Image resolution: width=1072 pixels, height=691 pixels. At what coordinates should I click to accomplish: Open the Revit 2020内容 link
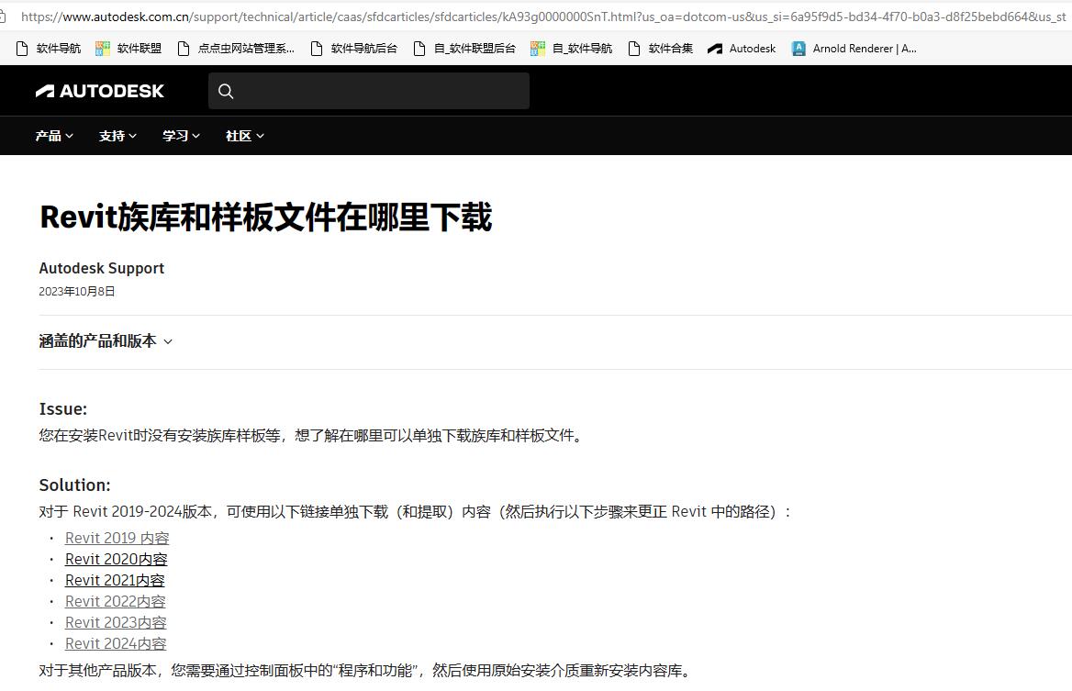coord(116,559)
